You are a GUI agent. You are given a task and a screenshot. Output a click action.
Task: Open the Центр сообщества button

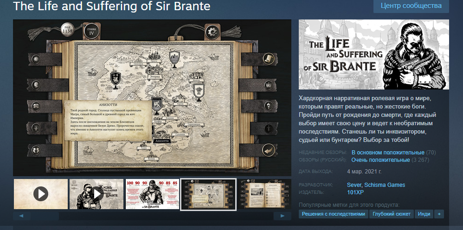[x=411, y=6]
